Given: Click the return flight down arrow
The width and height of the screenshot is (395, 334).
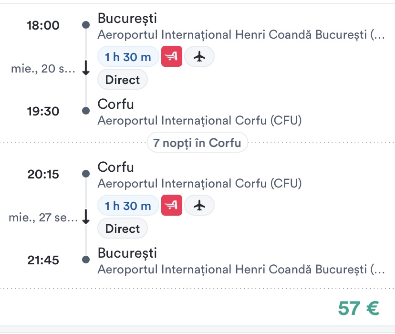Looking at the screenshot, I should pos(86,218).
